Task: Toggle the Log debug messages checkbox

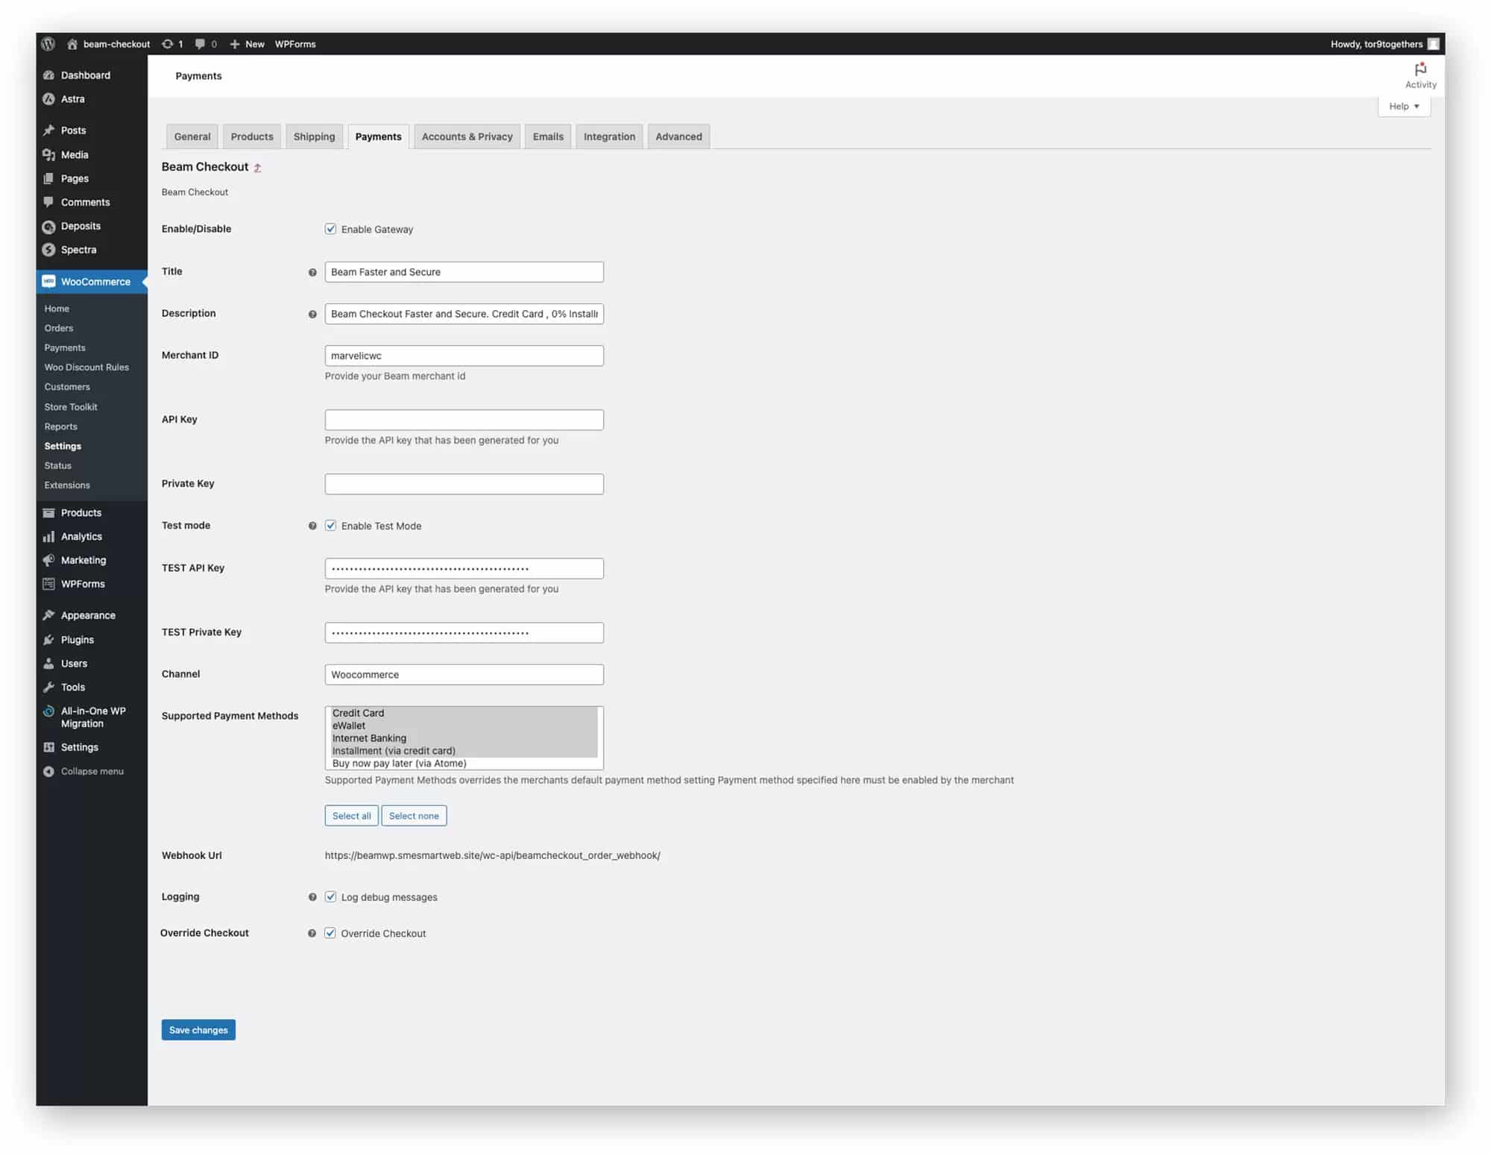Action: click(330, 897)
